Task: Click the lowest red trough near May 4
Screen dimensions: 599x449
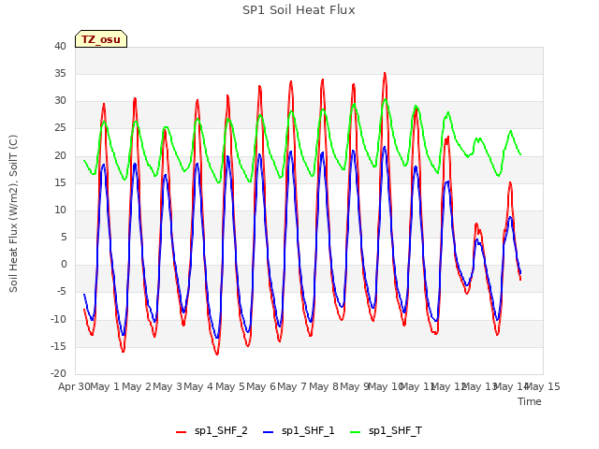Action: point(217,354)
